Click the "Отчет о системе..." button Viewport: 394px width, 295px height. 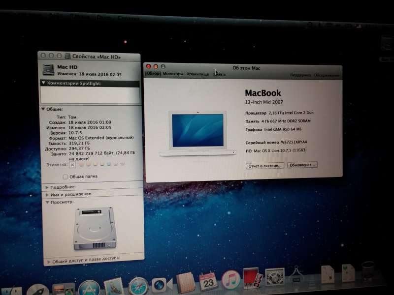[265, 166]
